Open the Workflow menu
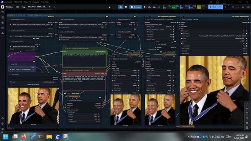 click(9, 7)
